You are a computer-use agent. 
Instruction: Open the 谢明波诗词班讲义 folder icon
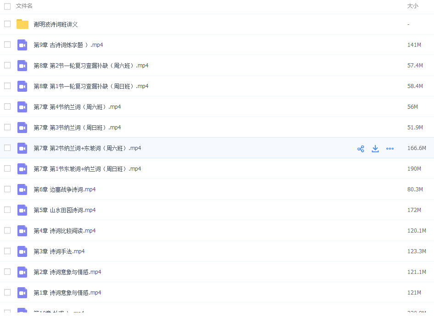(22, 24)
